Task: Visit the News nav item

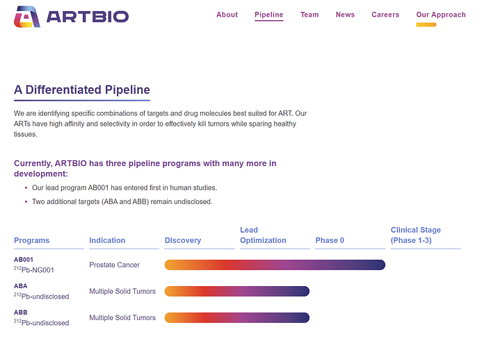Action: (x=345, y=15)
